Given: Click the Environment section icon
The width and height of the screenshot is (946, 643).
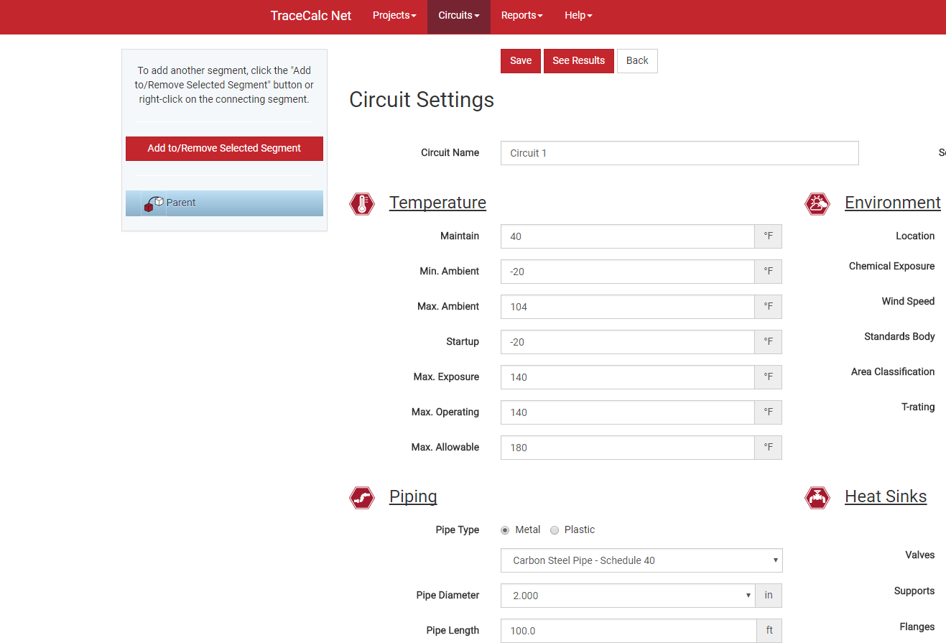Looking at the screenshot, I should click(817, 203).
